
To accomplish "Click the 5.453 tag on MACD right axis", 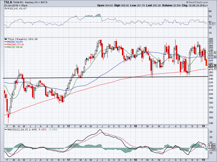I will (x=212, y=145).
